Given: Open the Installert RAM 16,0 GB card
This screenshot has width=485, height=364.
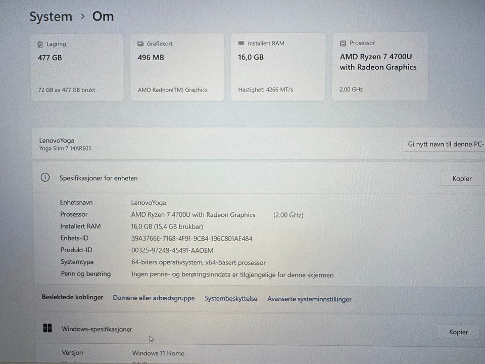Looking at the screenshot, I should (278, 67).
